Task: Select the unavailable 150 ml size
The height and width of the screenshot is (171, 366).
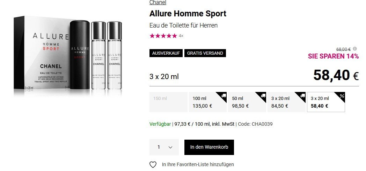Action: 168,102
